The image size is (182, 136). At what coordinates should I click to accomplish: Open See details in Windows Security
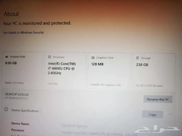(23, 32)
